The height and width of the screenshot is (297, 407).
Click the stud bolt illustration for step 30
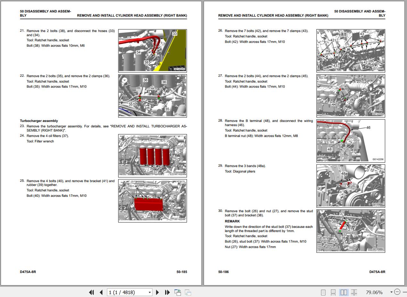351,231
